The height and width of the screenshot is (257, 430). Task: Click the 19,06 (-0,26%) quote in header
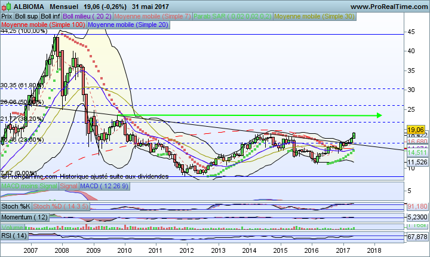coord(105,7)
